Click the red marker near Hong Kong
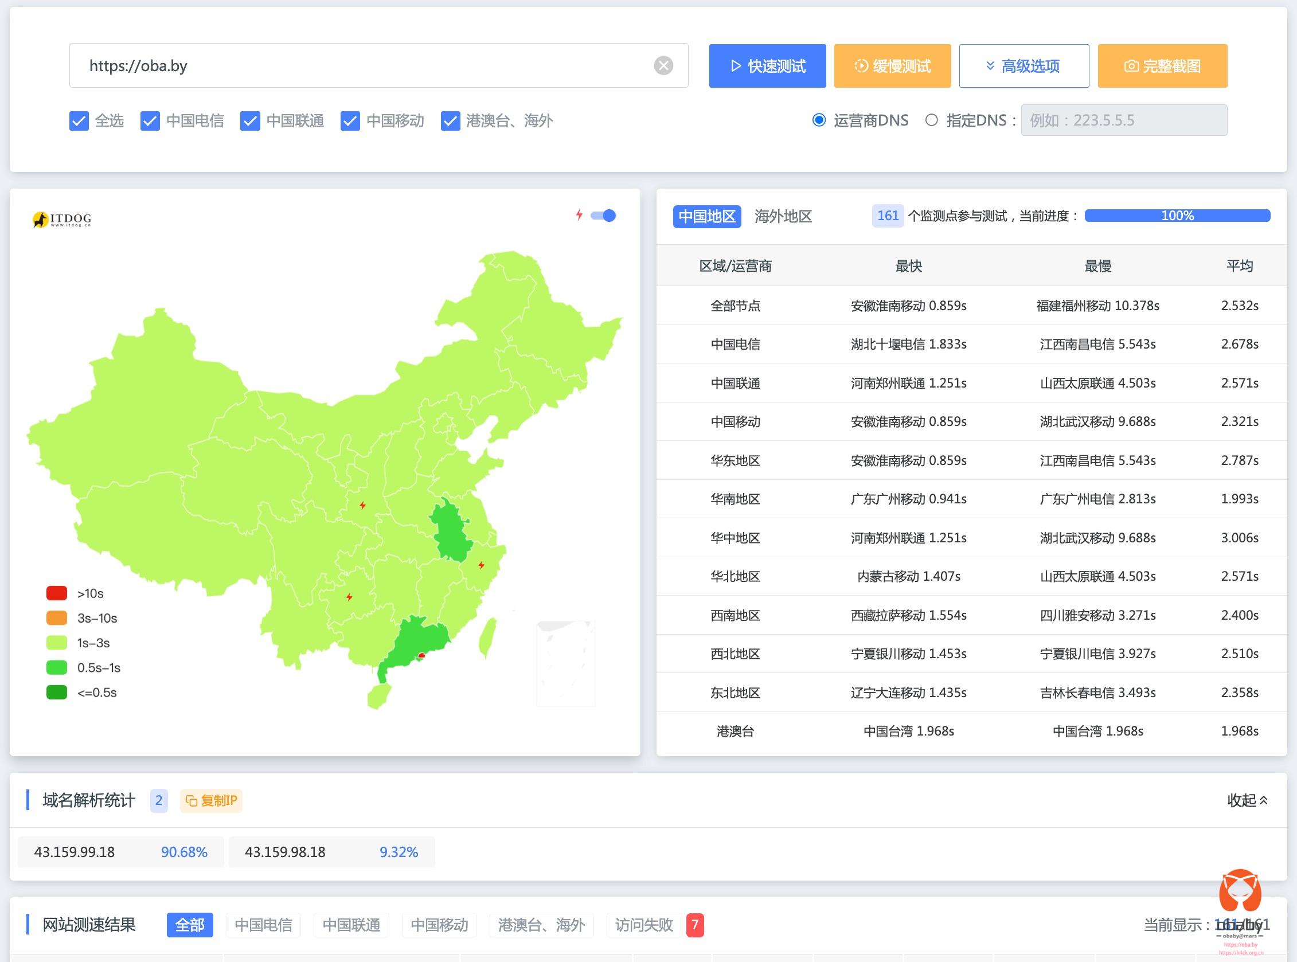The height and width of the screenshot is (962, 1297). (x=421, y=656)
